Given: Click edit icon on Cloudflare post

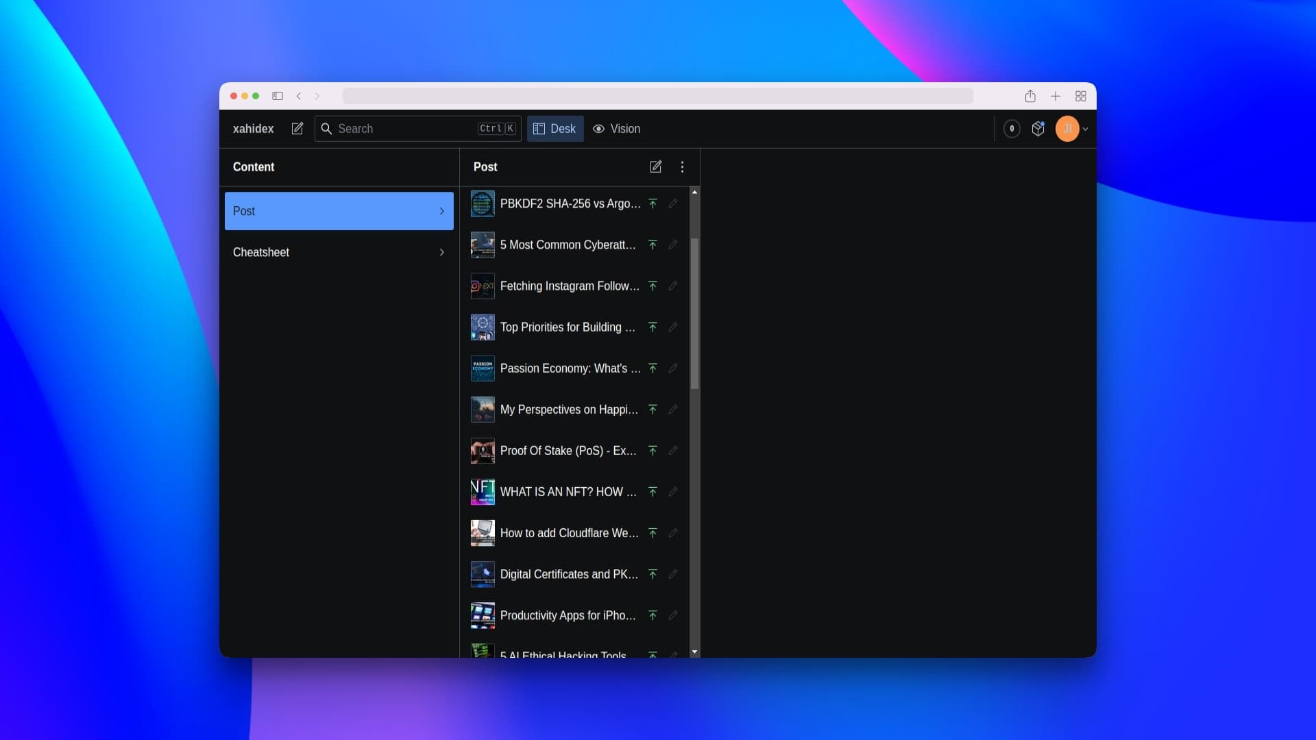Looking at the screenshot, I should click(673, 533).
